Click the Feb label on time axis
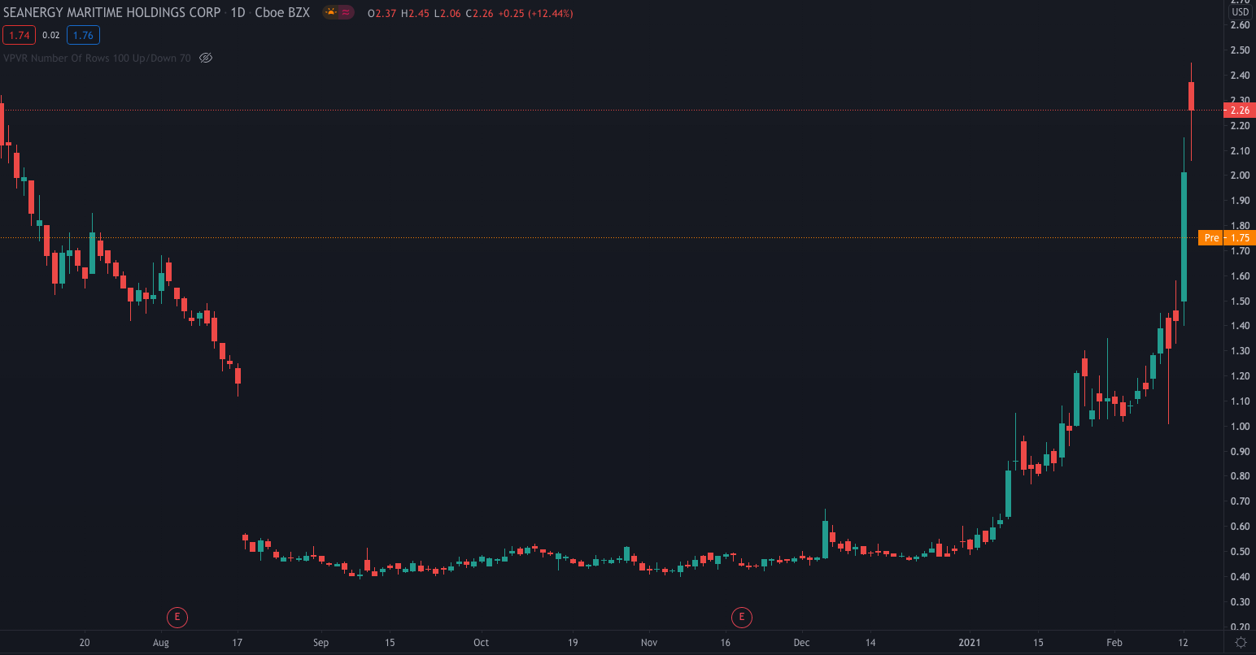This screenshot has width=1256, height=655. coord(1114,643)
